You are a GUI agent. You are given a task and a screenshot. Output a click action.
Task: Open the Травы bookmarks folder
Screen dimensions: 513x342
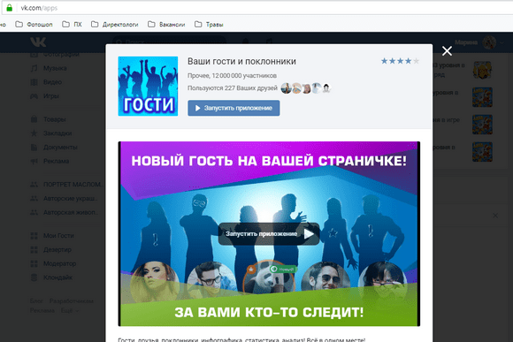tap(209, 25)
